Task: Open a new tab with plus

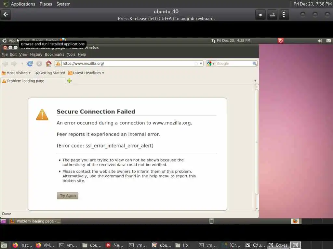Action: (69, 81)
